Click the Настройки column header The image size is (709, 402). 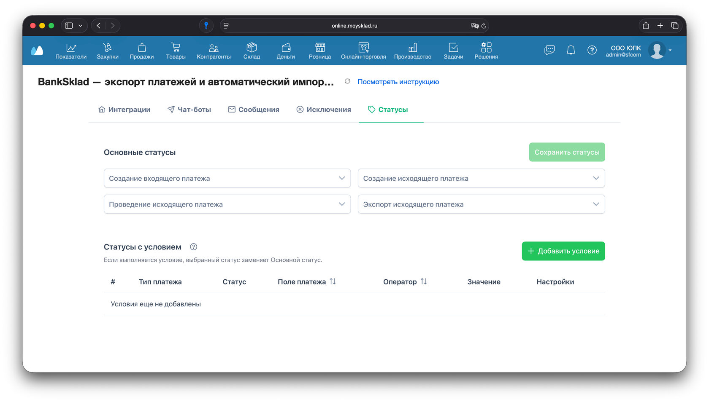click(x=555, y=282)
